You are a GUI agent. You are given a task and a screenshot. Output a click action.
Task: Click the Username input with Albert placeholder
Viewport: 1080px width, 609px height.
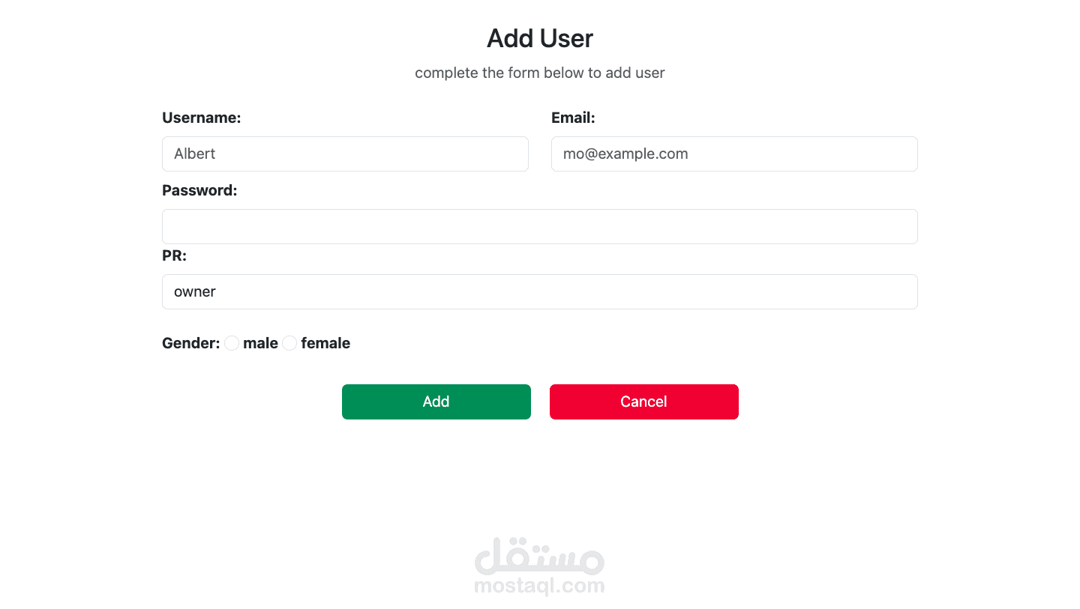click(x=345, y=154)
